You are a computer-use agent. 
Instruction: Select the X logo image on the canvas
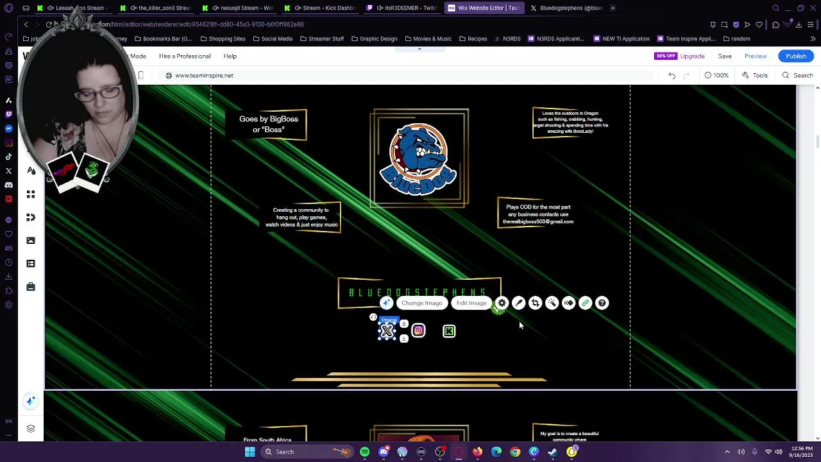tap(387, 331)
